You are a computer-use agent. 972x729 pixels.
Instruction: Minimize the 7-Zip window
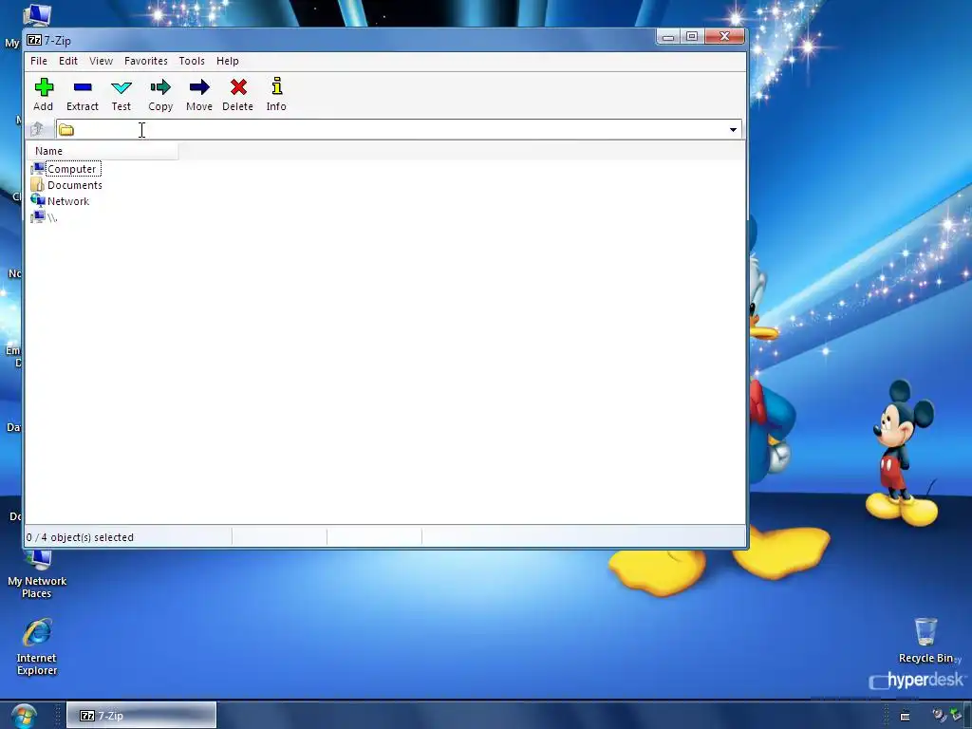pos(667,37)
